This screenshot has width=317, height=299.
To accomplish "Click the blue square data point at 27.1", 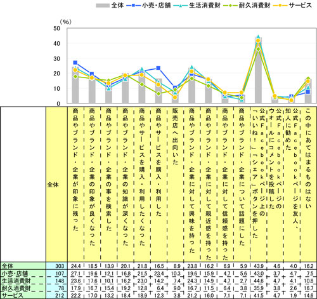I will 75,63.
